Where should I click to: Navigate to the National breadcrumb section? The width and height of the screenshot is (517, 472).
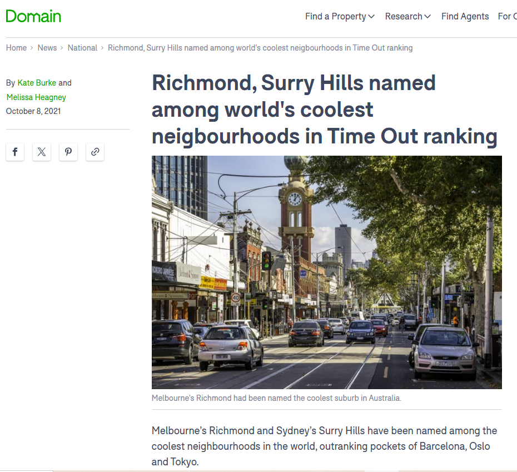click(x=82, y=48)
